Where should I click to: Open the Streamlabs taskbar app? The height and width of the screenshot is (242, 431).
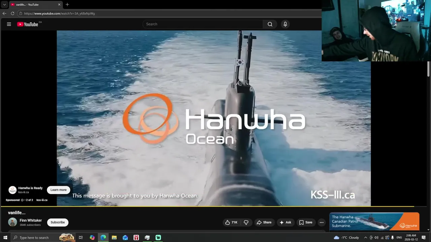pos(158,238)
